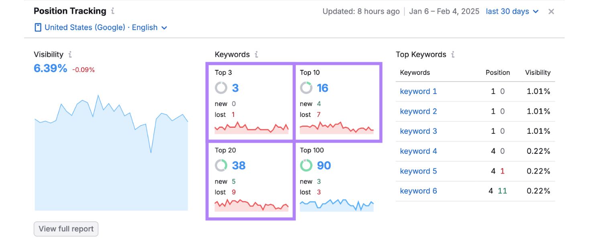The image size is (602, 241).
Task: Click the Top 100 trend sparkline
Action: [338, 205]
